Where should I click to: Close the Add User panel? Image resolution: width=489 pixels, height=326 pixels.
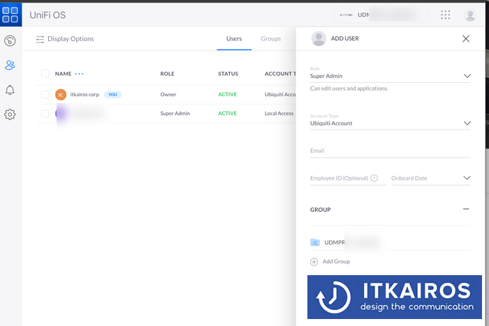pos(466,38)
